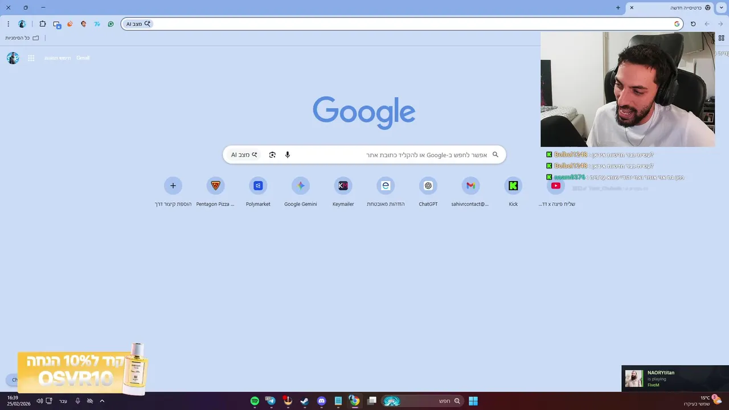
Task: Click the OSVR10 discount banner
Action: click(x=83, y=369)
